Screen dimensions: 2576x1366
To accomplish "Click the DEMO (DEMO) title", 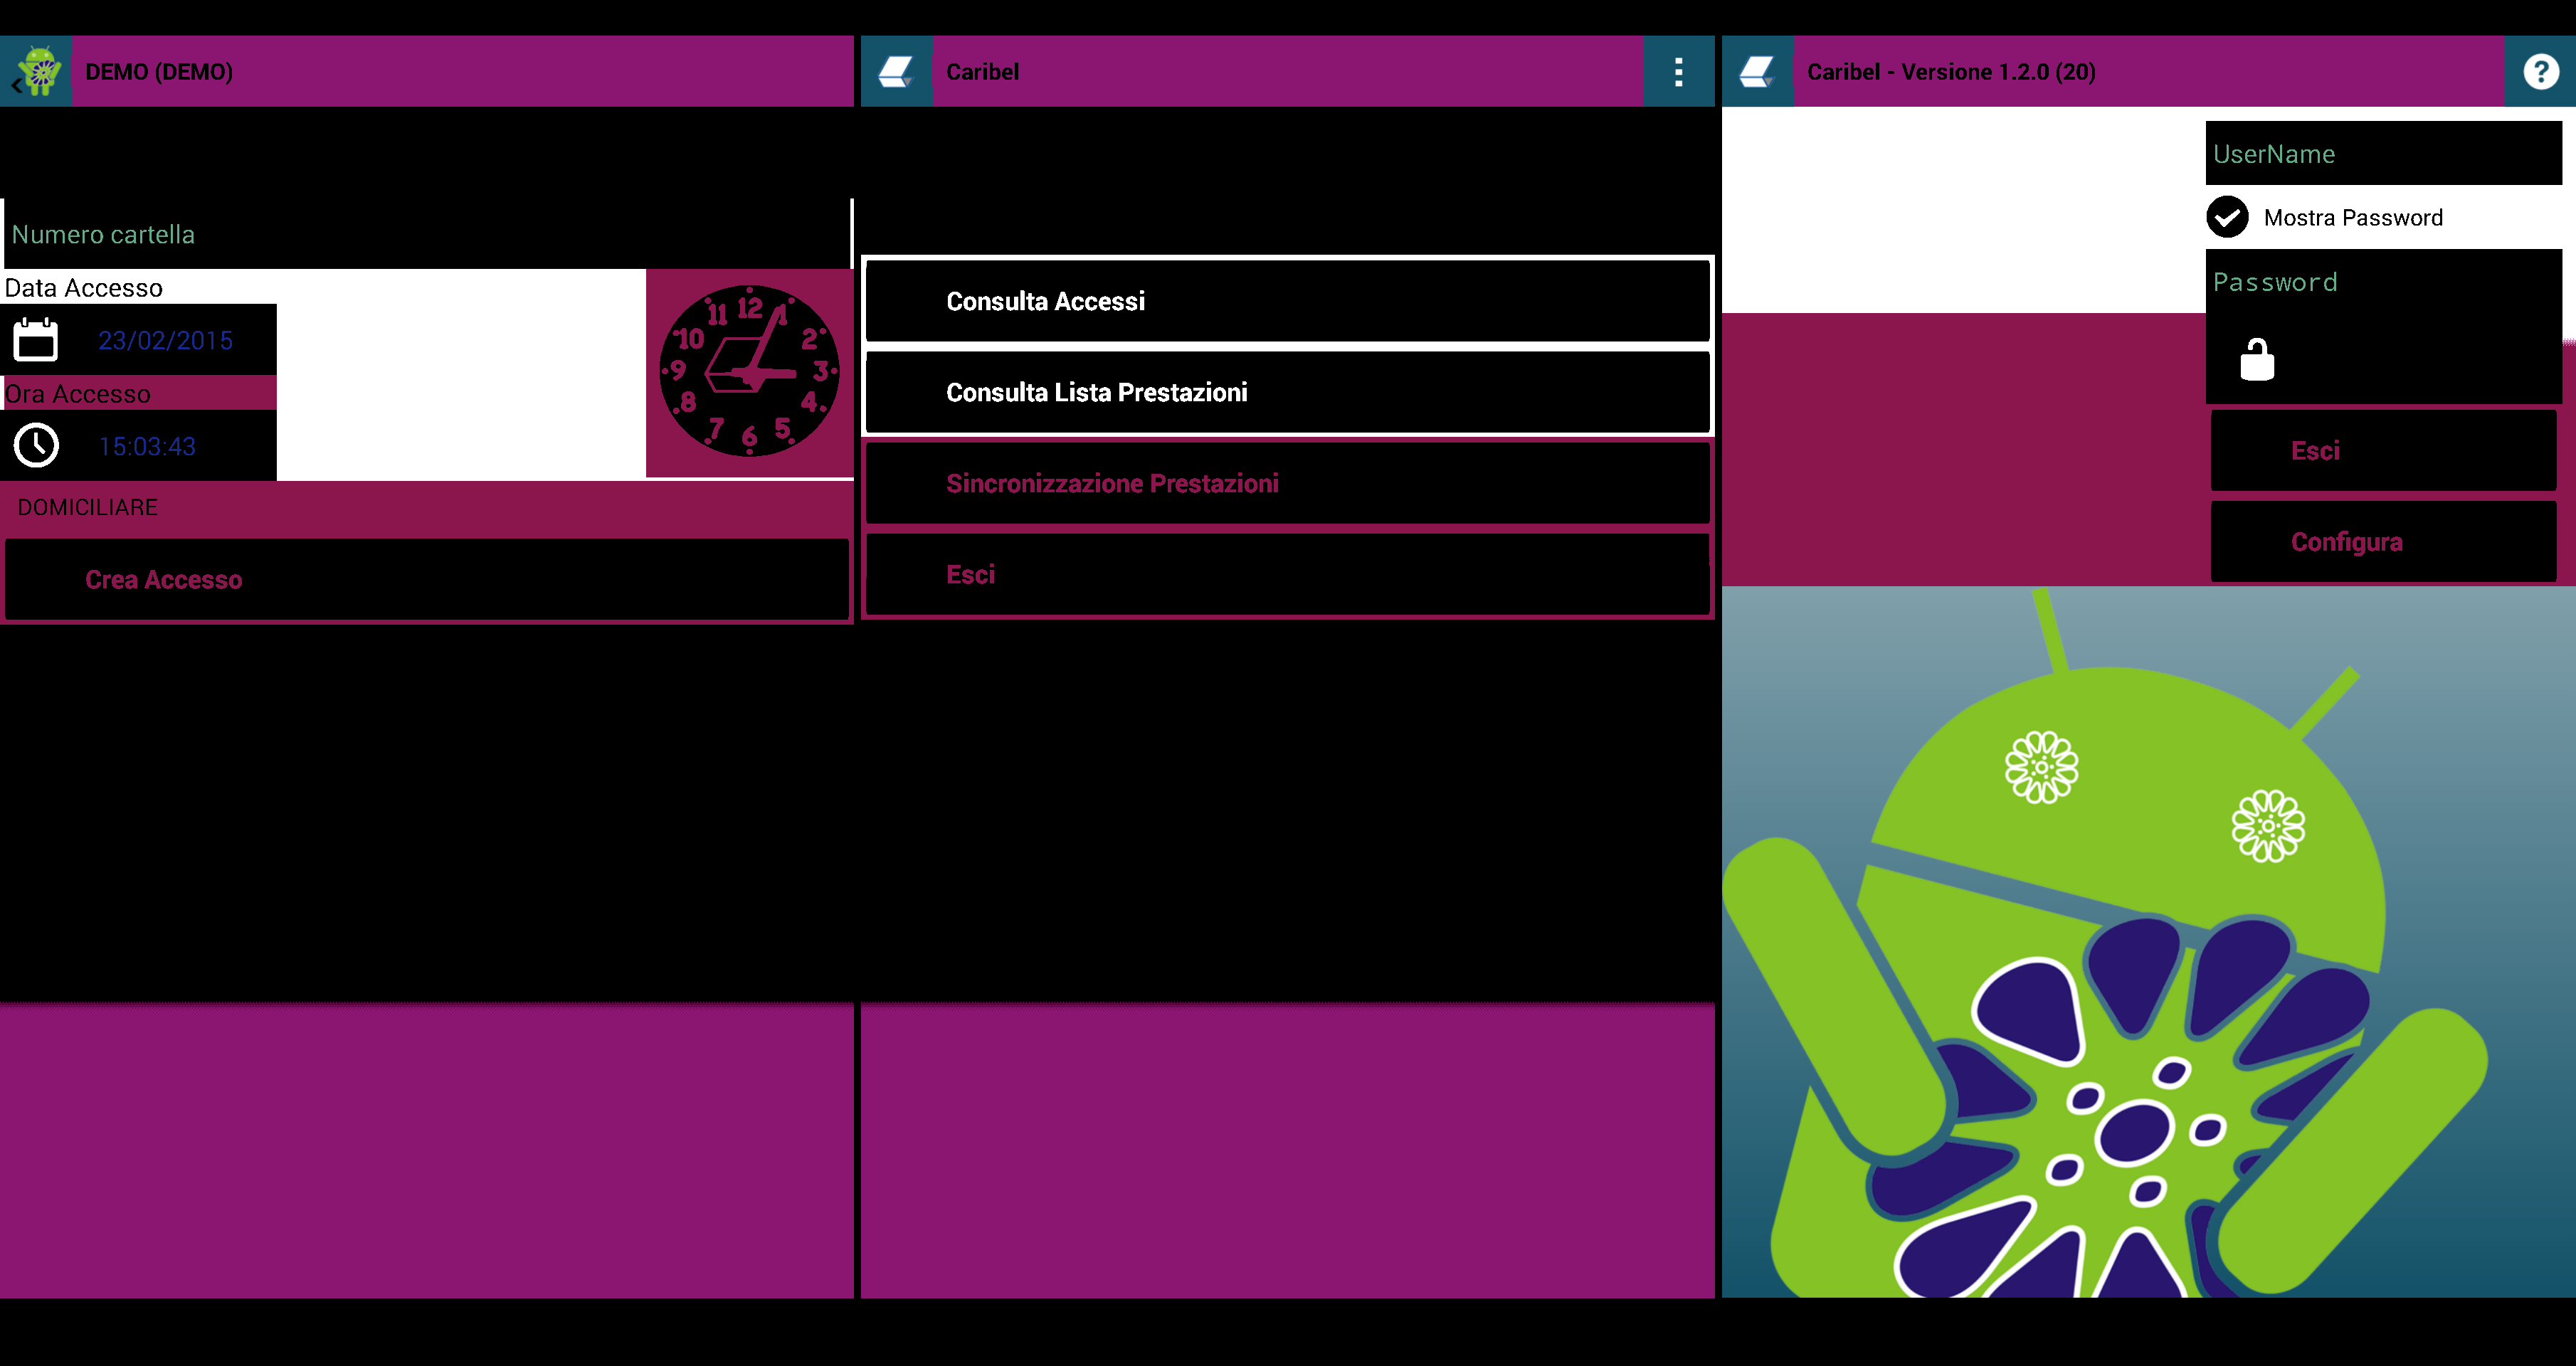I will click(159, 72).
